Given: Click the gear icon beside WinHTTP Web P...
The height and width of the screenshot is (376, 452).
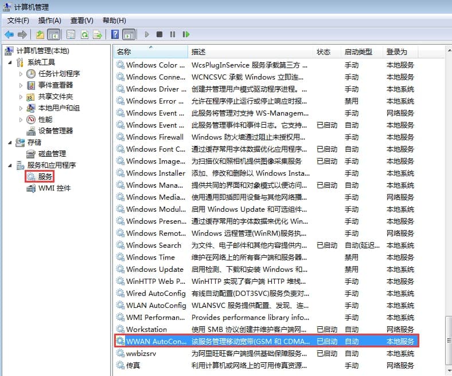Looking at the screenshot, I should tap(120, 281).
